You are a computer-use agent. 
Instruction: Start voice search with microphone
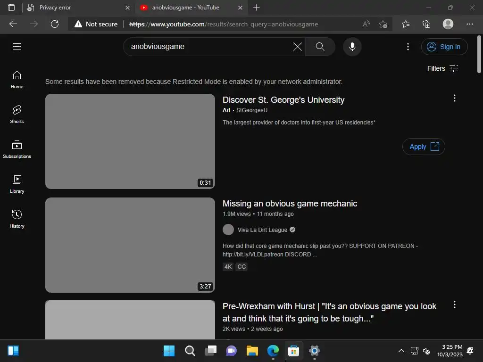[x=352, y=47]
